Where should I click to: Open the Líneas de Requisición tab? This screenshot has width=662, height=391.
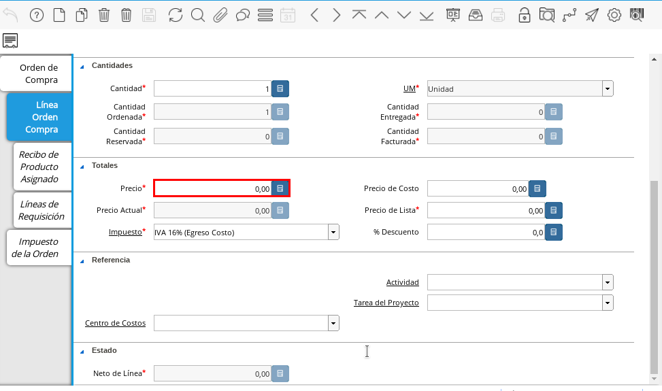[42, 210]
